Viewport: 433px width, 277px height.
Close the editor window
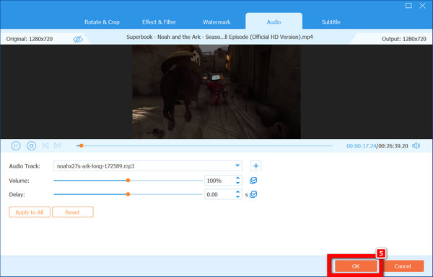pyautogui.click(x=422, y=6)
